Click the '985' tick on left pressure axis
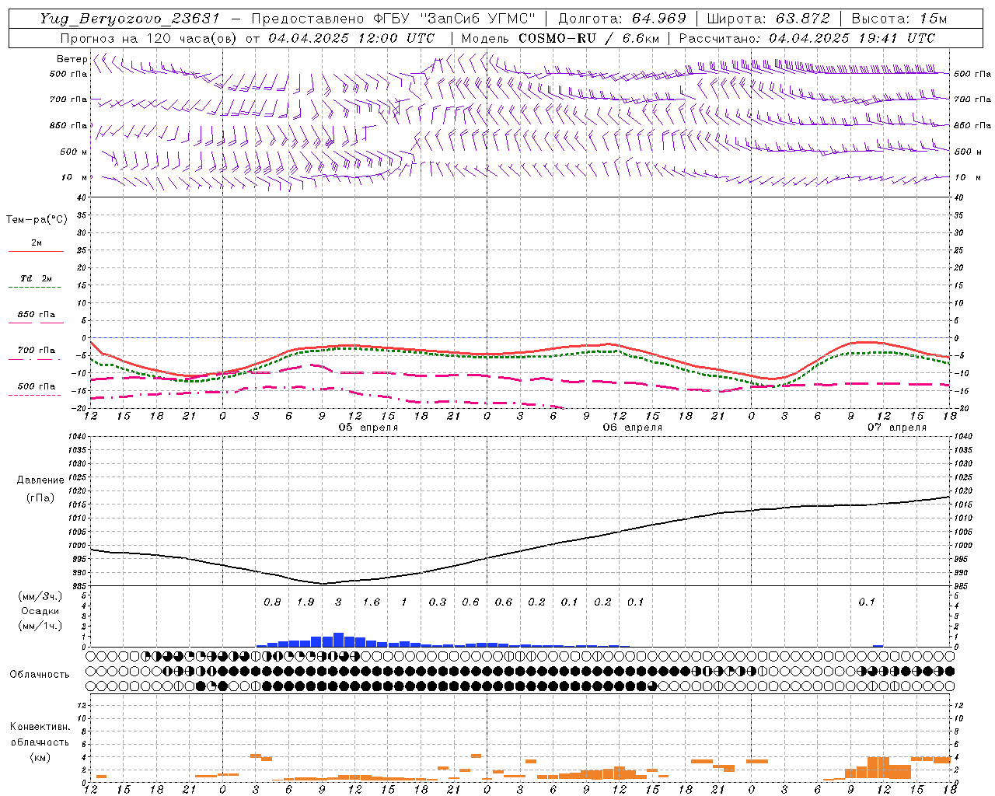995x796 pixels. 79,586
